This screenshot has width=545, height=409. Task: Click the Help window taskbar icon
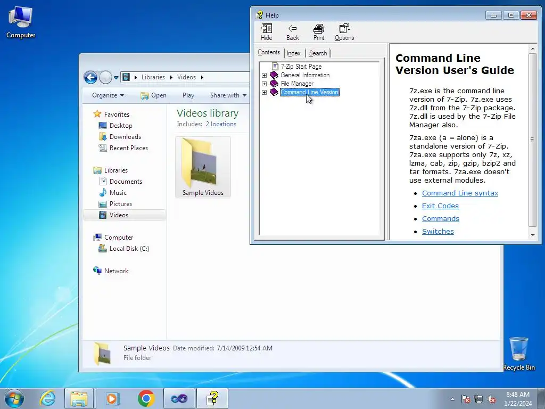[x=212, y=398]
